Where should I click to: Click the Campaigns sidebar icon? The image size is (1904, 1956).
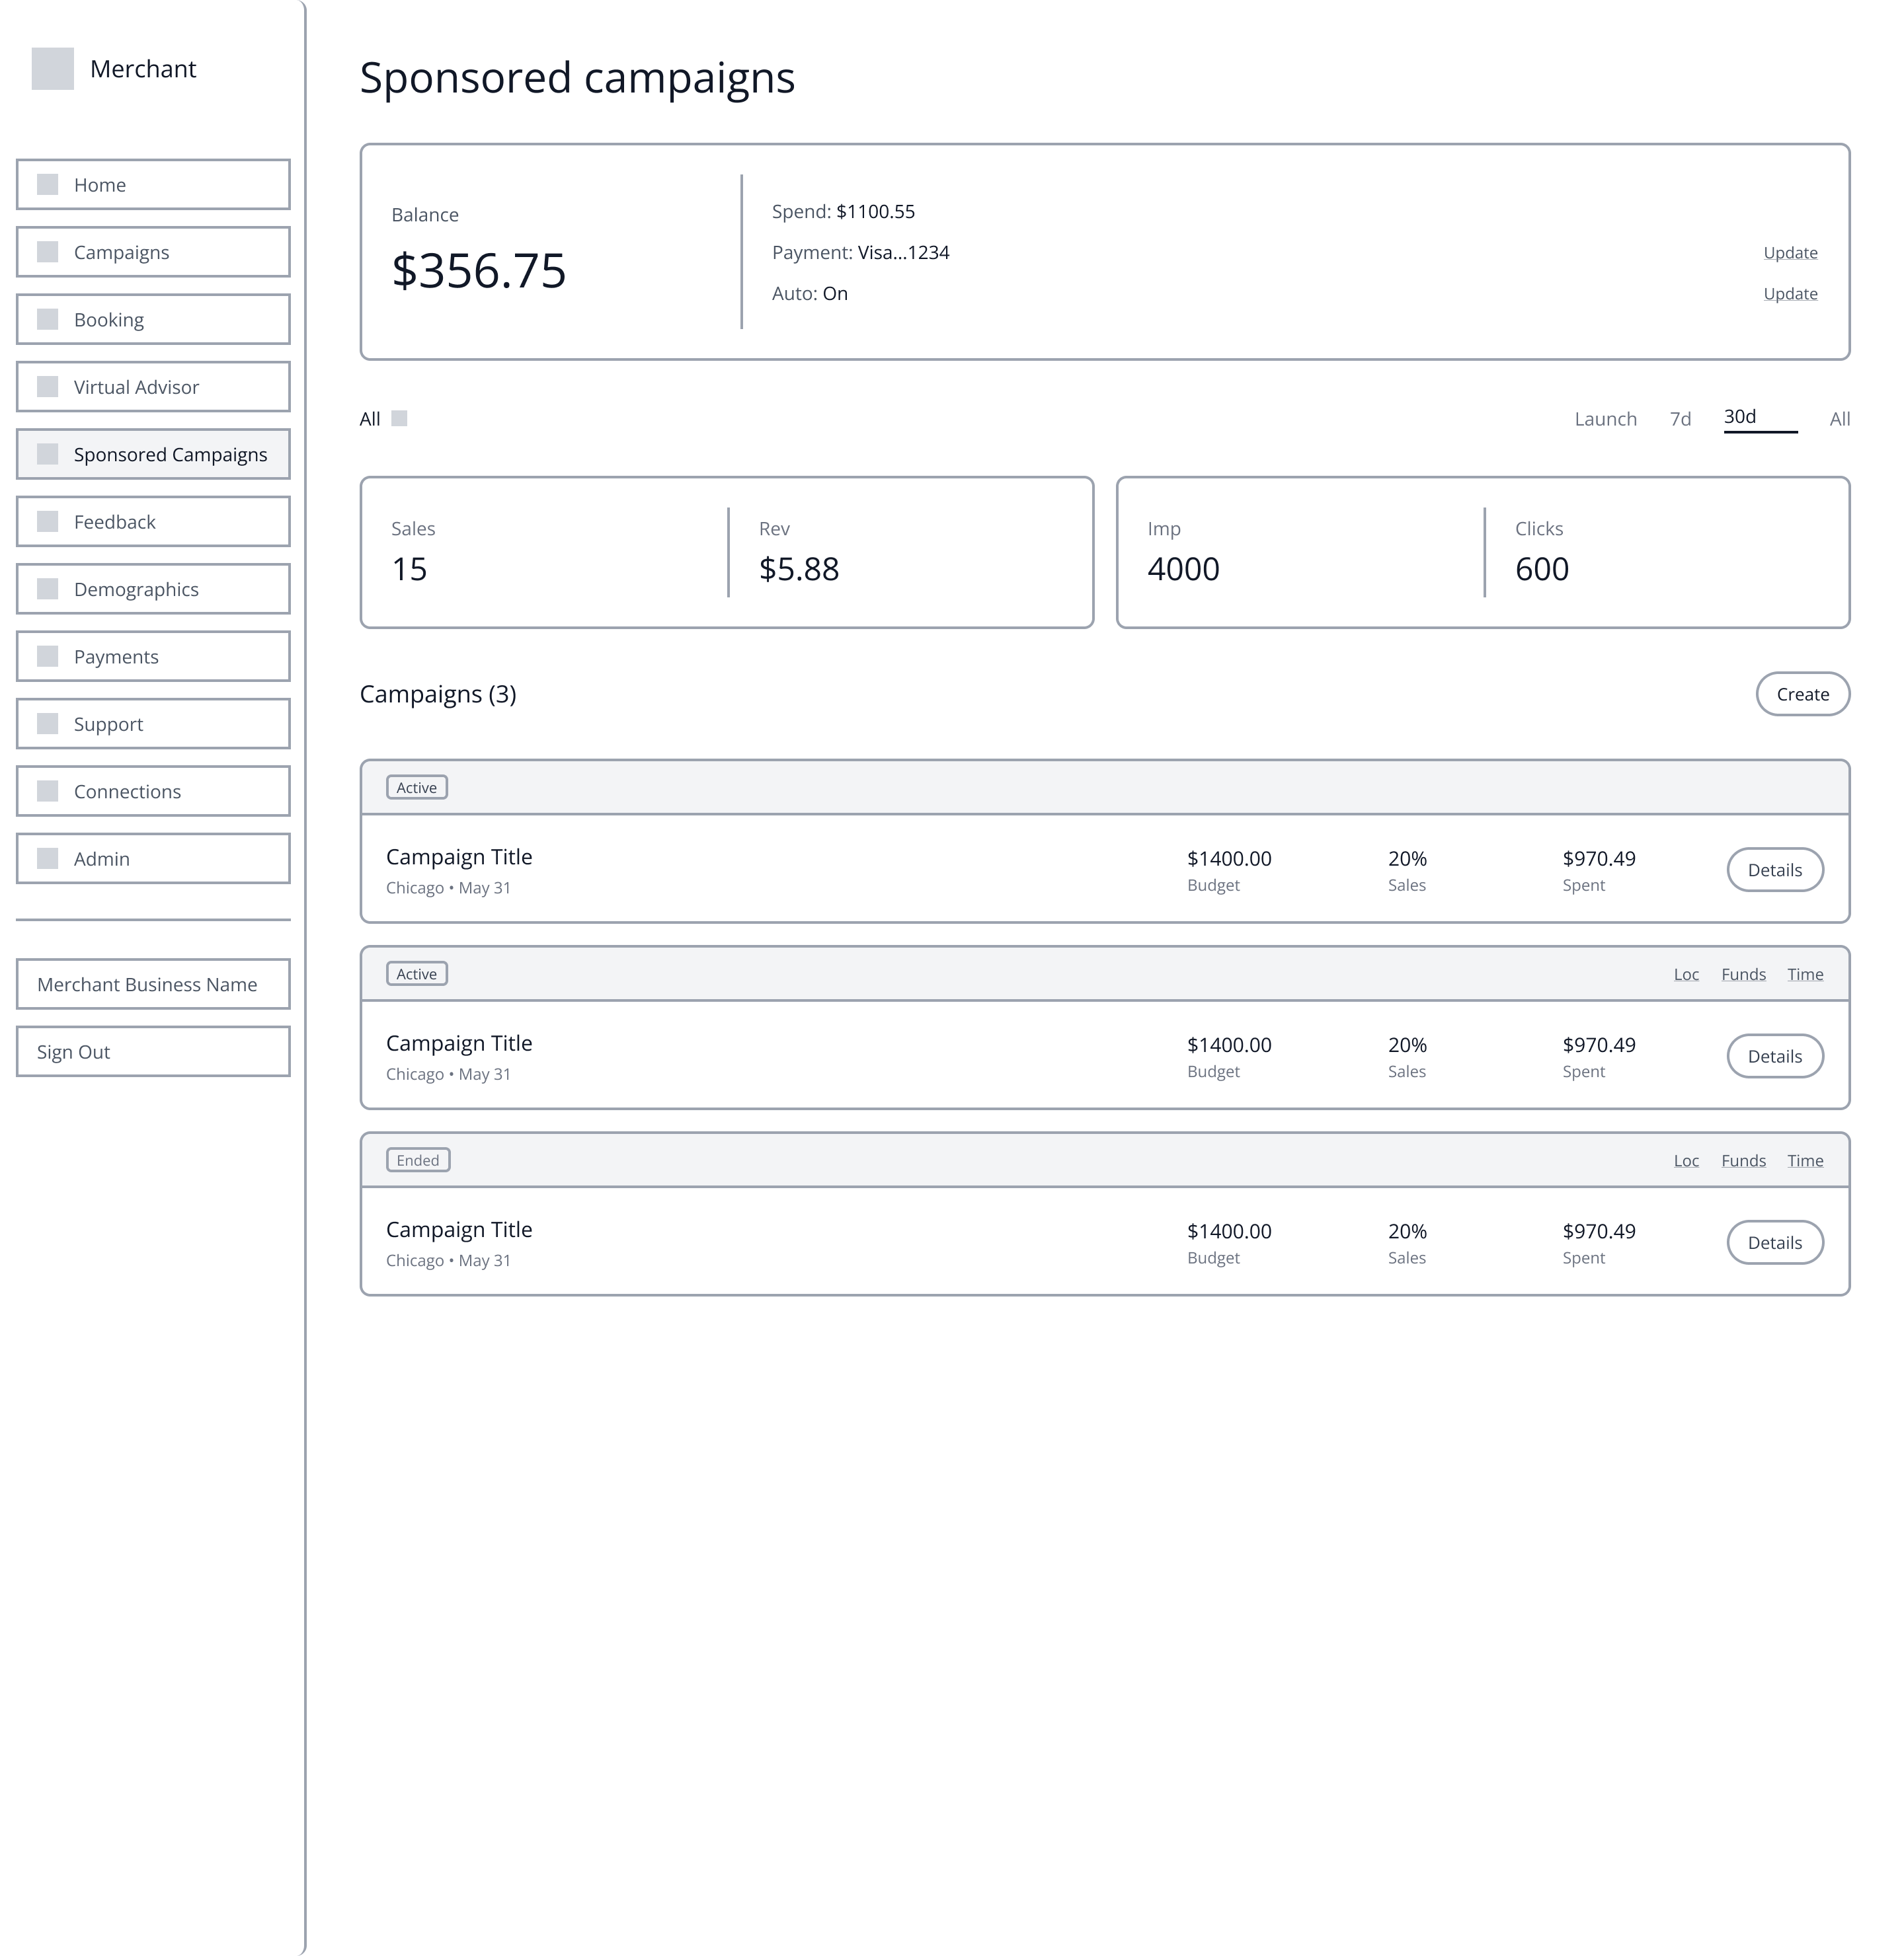[47, 252]
